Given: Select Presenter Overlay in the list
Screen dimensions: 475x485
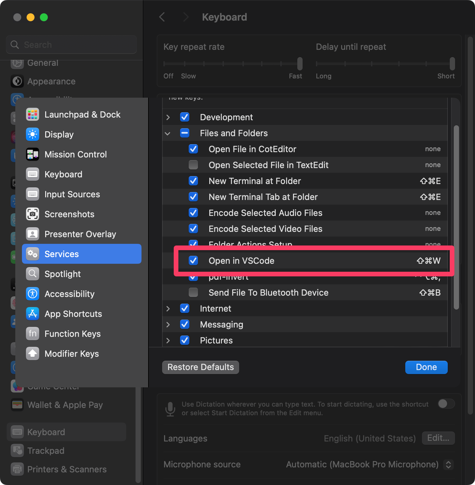Looking at the screenshot, I should coord(80,234).
